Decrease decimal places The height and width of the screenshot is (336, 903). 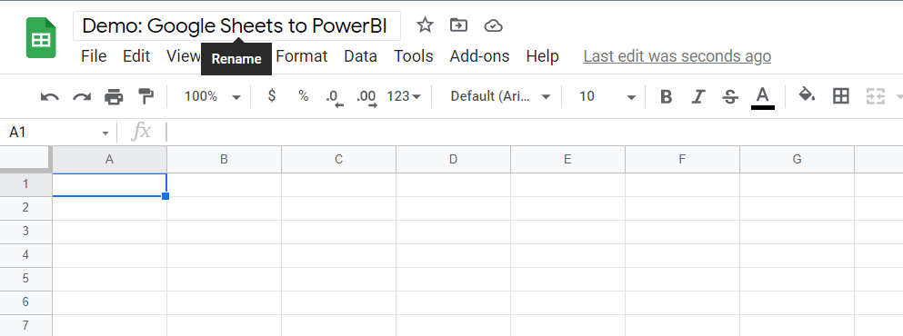[334, 97]
